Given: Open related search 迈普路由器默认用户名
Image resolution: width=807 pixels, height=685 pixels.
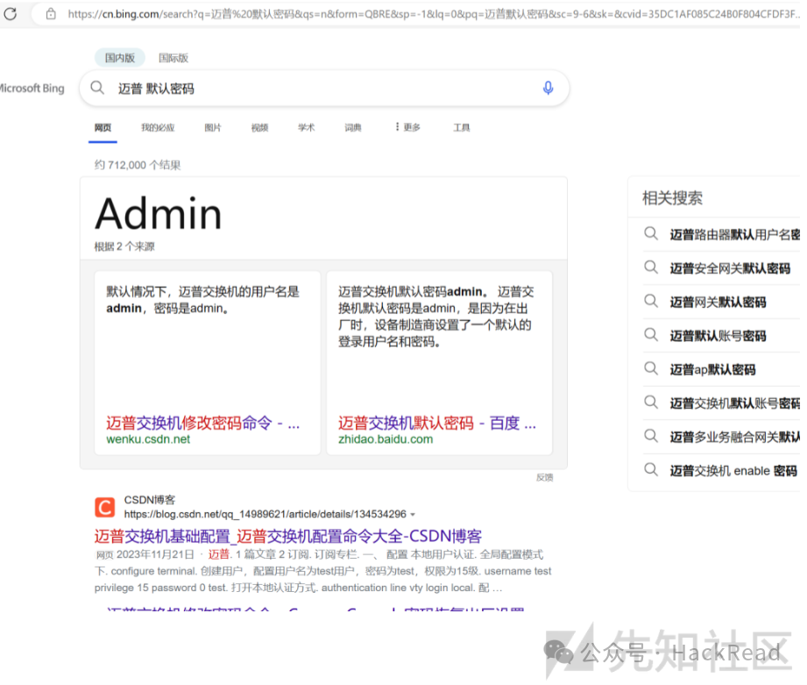Looking at the screenshot, I should [734, 235].
